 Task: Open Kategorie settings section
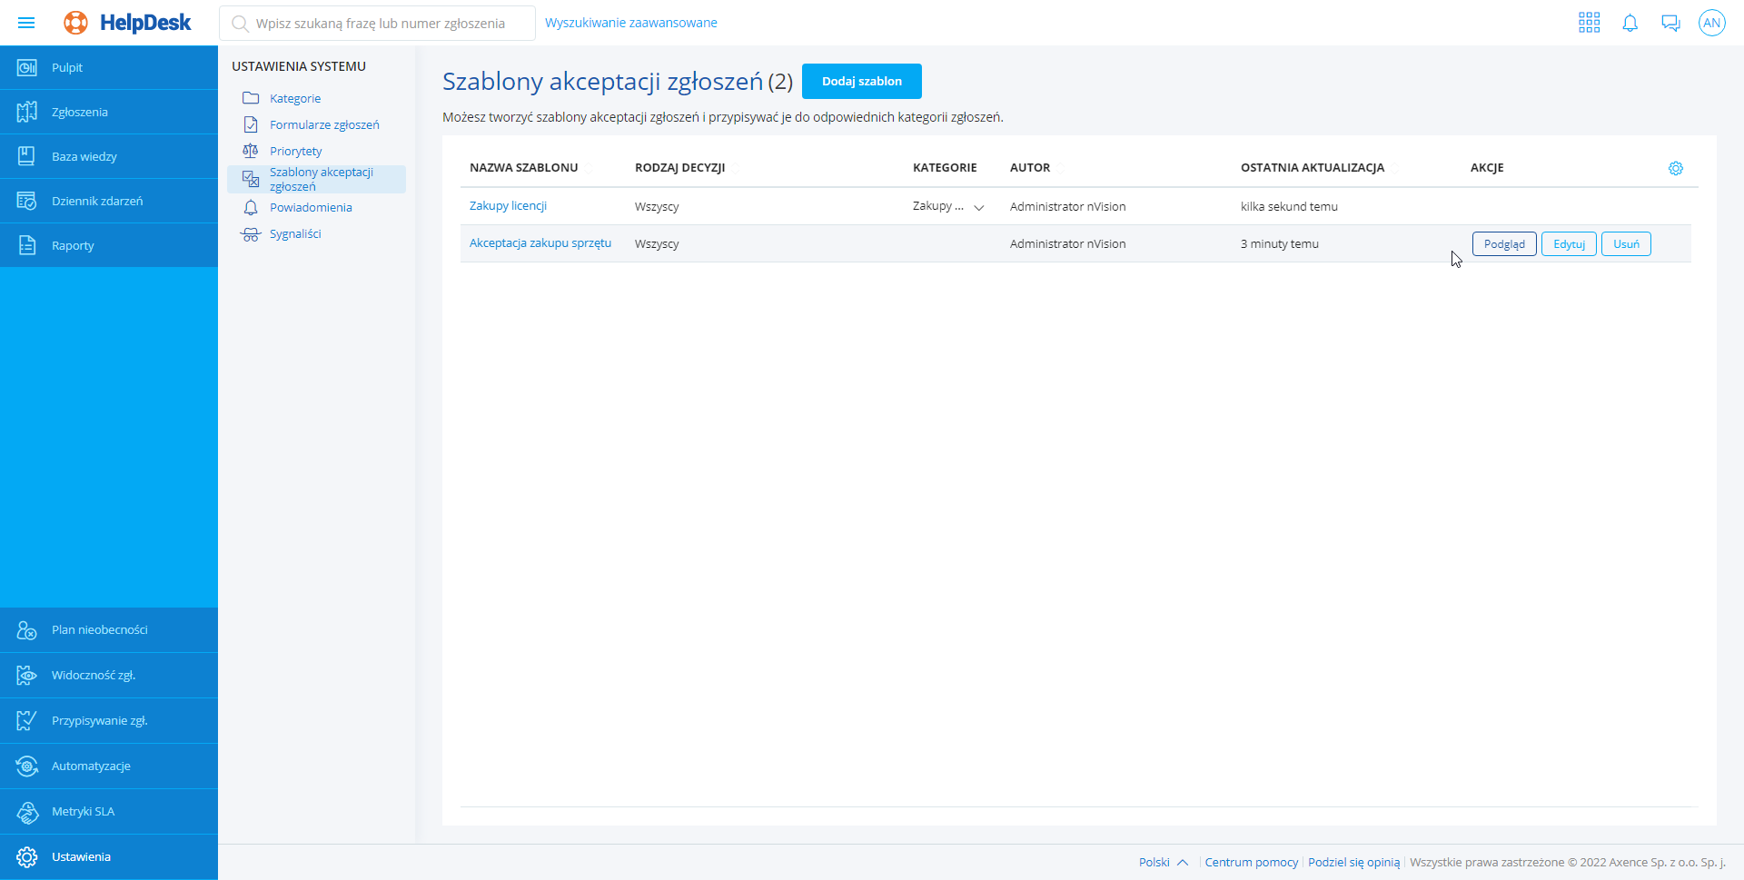click(x=294, y=98)
